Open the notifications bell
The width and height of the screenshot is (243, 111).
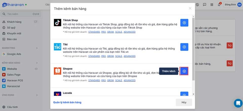tap(219, 5)
